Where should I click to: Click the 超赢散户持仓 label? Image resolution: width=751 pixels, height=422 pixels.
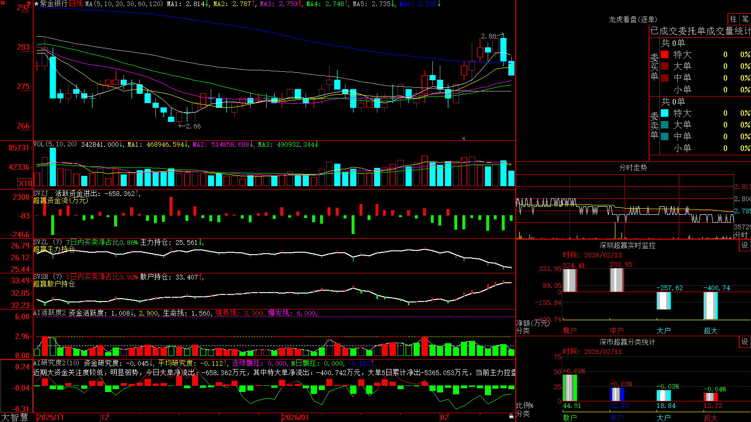tap(54, 284)
